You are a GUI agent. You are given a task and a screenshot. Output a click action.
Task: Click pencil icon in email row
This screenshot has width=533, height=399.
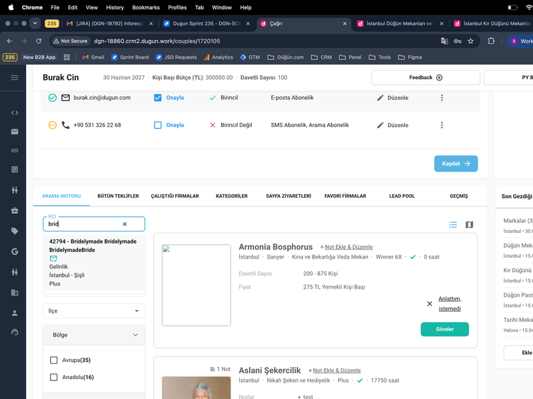tap(380, 98)
